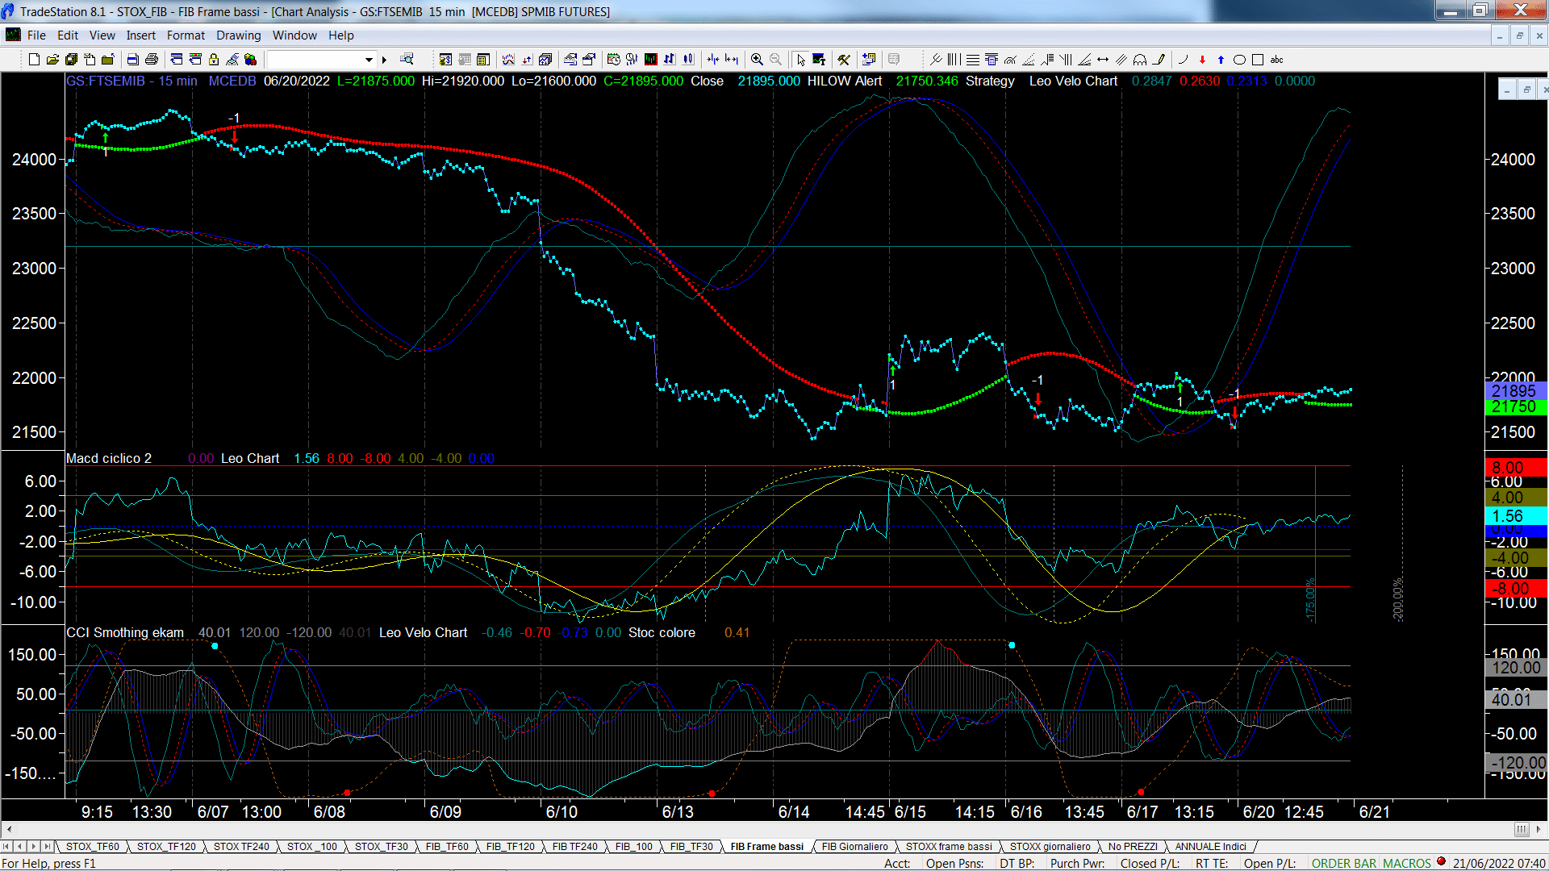Click the zoom out magnifier icon
1549x871 pixels.
click(x=776, y=60)
